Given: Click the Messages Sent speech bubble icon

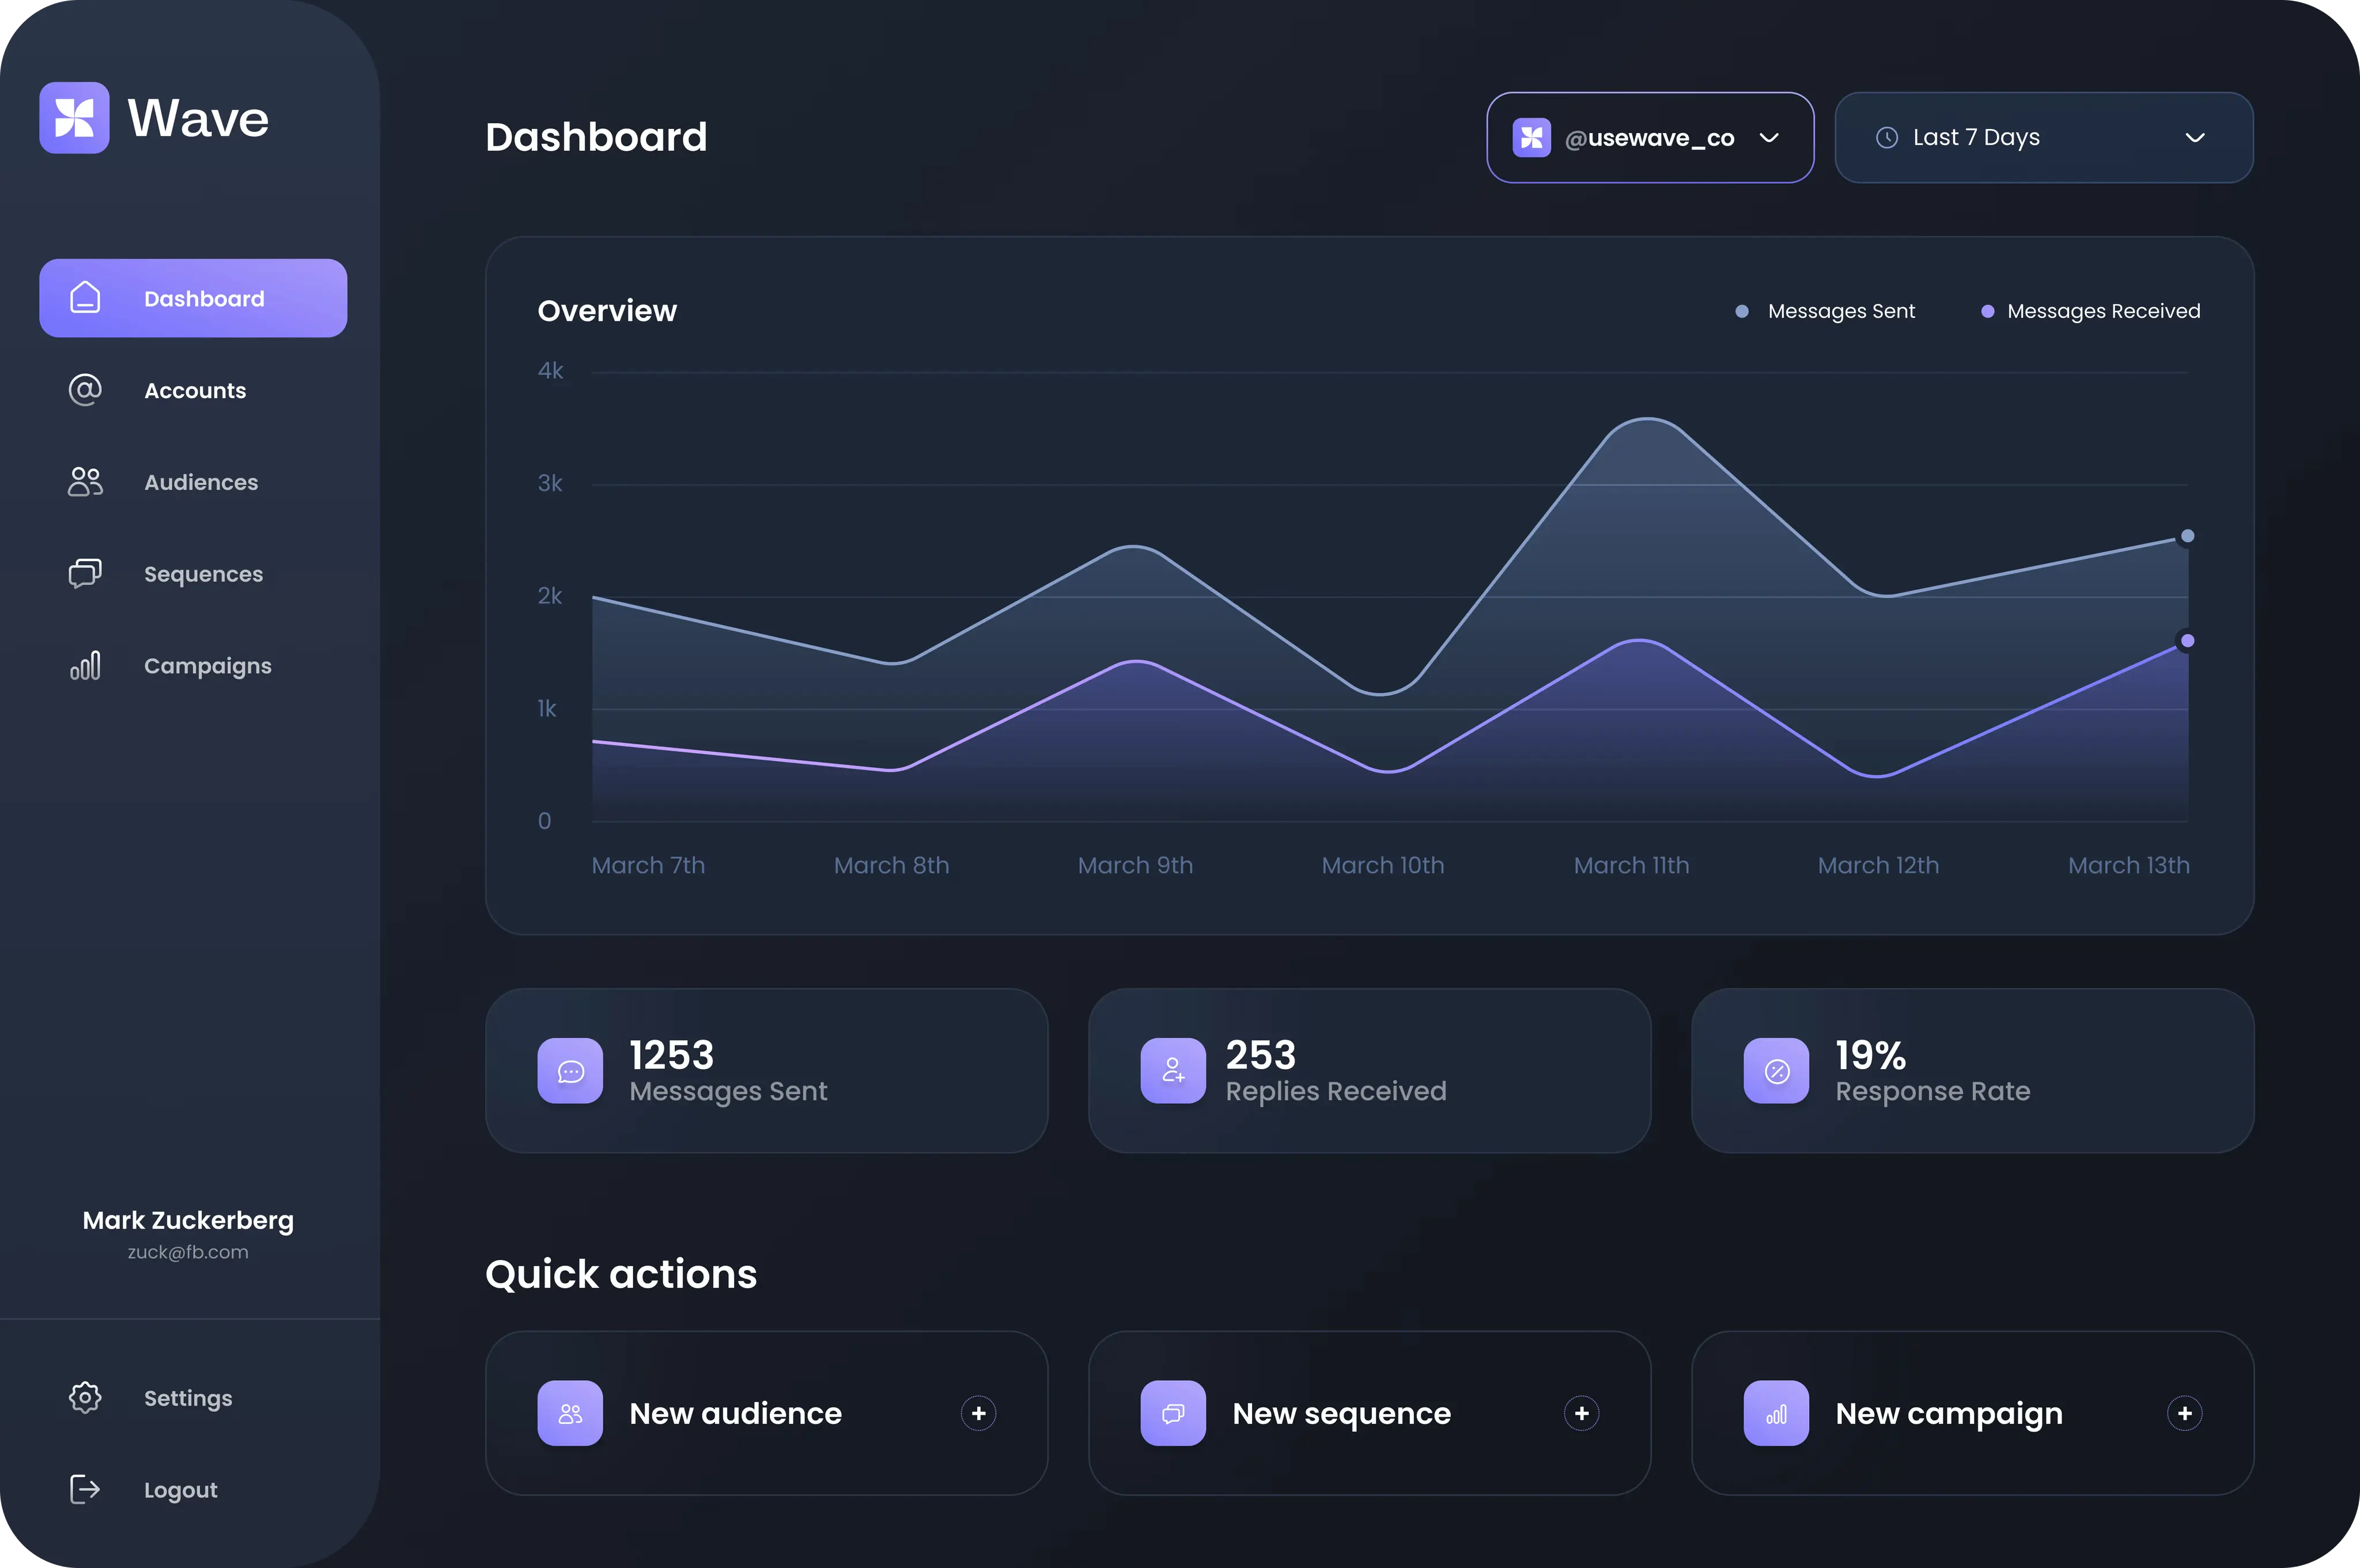Looking at the screenshot, I should [569, 1070].
